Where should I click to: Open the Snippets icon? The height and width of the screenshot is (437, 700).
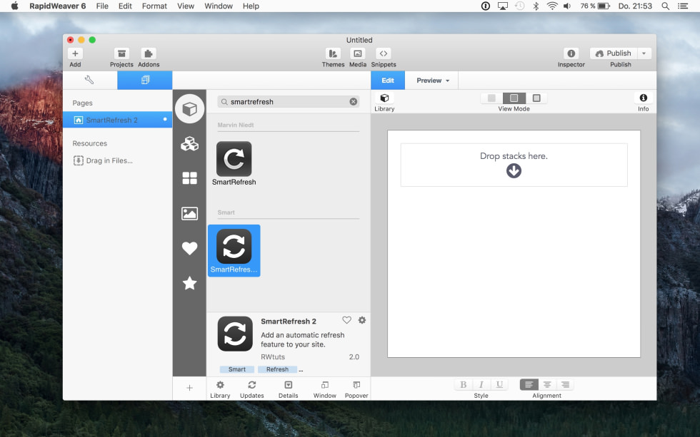point(383,53)
